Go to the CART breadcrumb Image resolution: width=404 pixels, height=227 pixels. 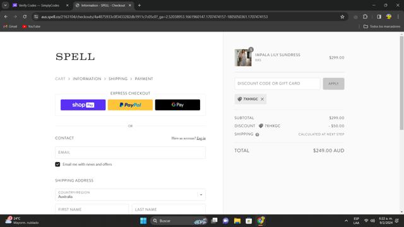pos(61,79)
